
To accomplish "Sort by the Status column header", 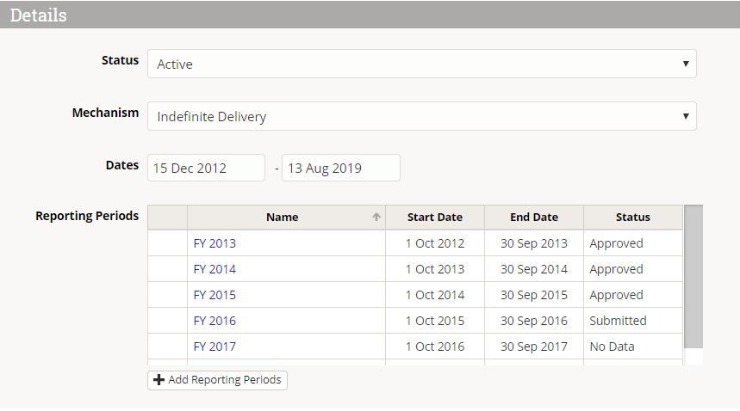I will 633,218.
